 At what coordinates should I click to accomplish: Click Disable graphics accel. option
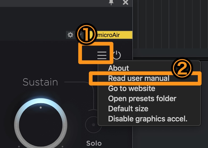pos(148,119)
